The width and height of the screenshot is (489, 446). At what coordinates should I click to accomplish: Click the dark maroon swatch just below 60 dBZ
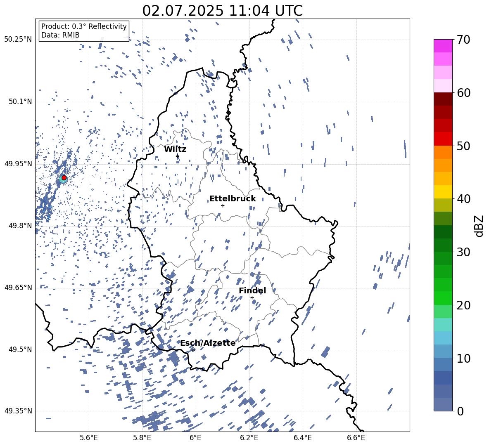click(x=443, y=99)
